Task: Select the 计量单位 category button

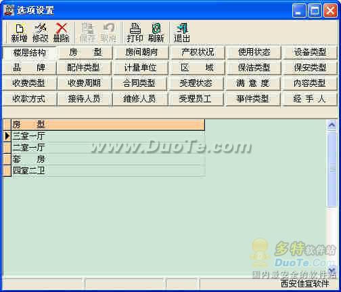Action: point(140,68)
